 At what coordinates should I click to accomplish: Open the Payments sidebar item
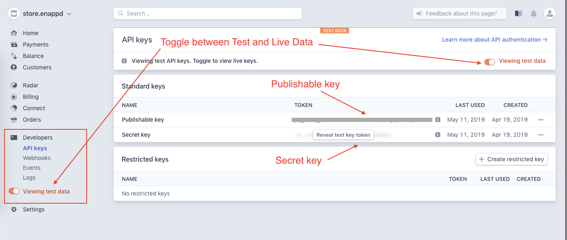click(36, 44)
